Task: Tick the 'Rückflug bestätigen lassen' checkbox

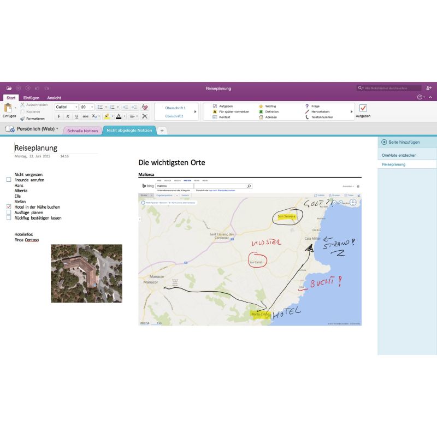Action: 9,218
